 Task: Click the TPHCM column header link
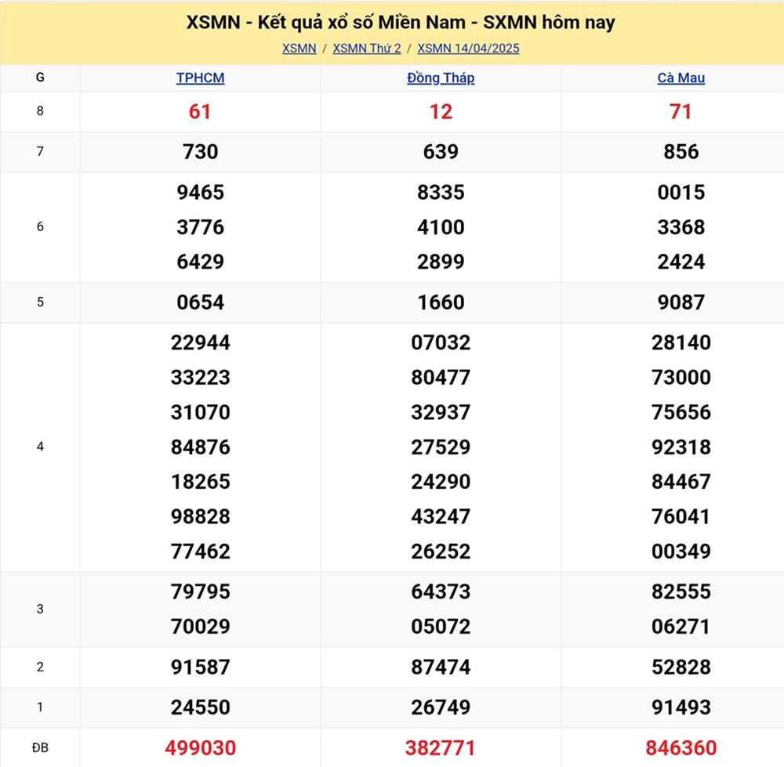coord(200,78)
